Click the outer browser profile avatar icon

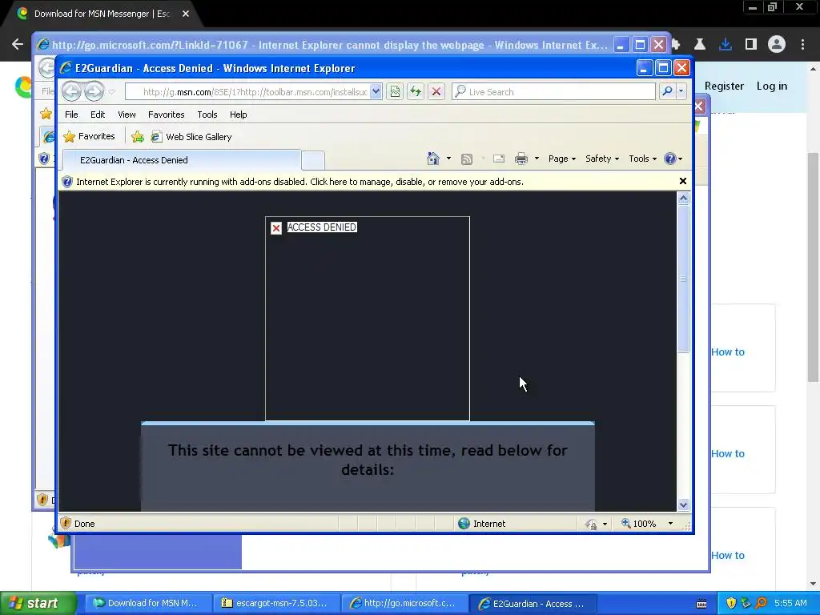point(777,45)
